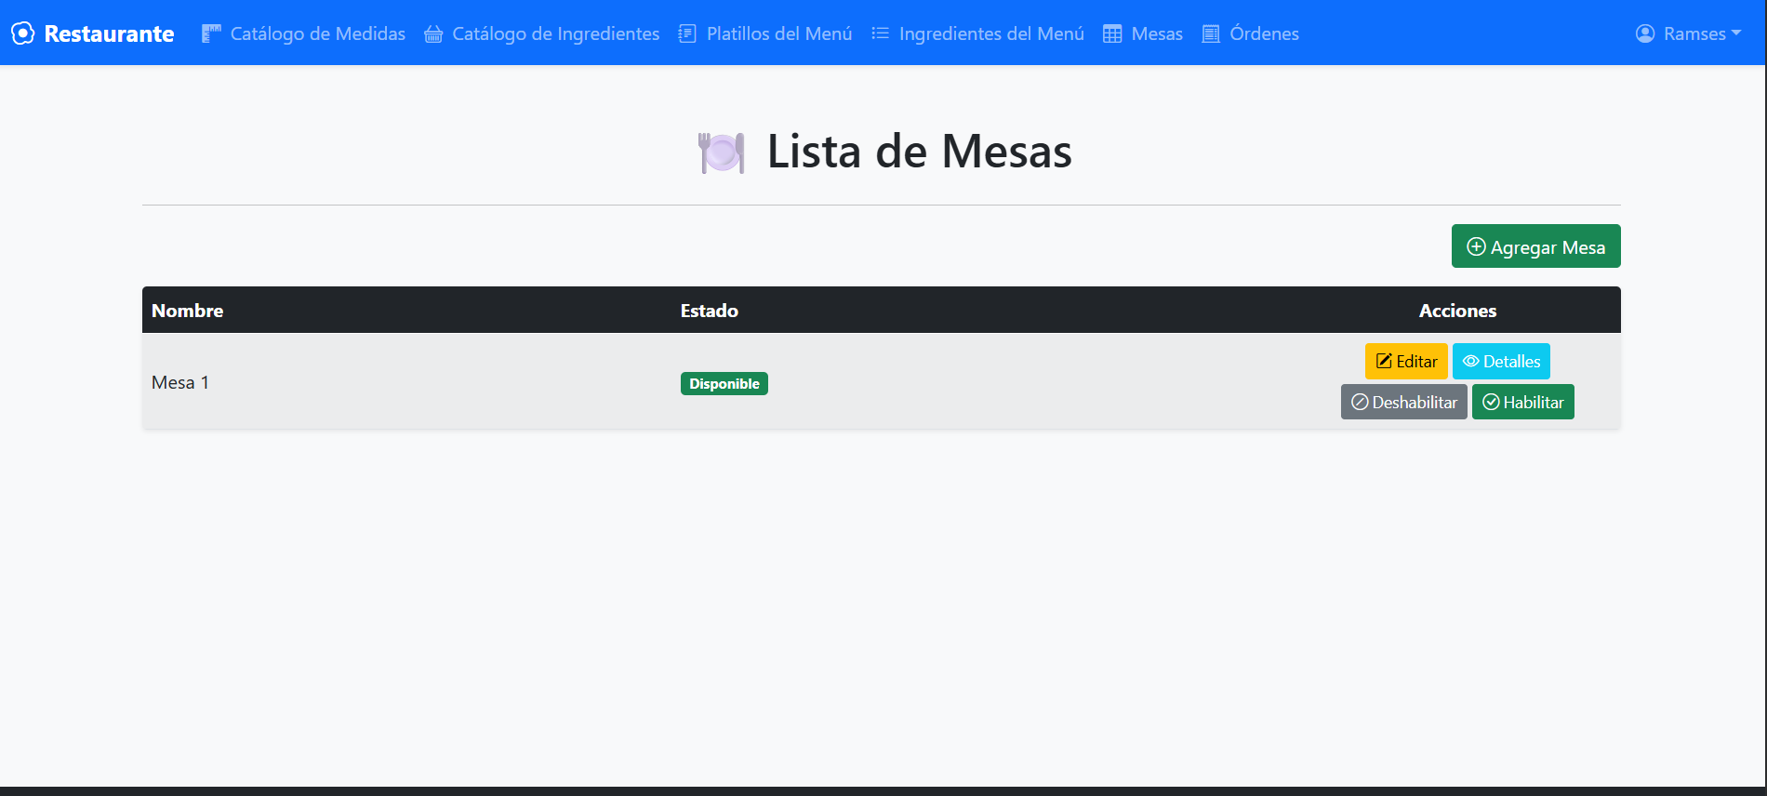
Task: Click the table grid icon beside Mesas
Action: pos(1112,34)
